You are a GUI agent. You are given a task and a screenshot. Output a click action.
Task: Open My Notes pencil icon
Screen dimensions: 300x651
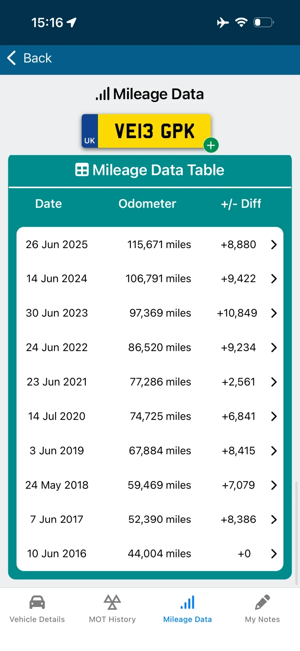pos(262,603)
